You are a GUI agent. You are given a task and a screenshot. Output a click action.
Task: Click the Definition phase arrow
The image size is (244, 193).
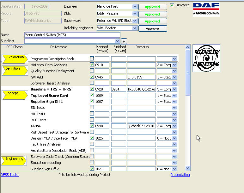(15, 71)
